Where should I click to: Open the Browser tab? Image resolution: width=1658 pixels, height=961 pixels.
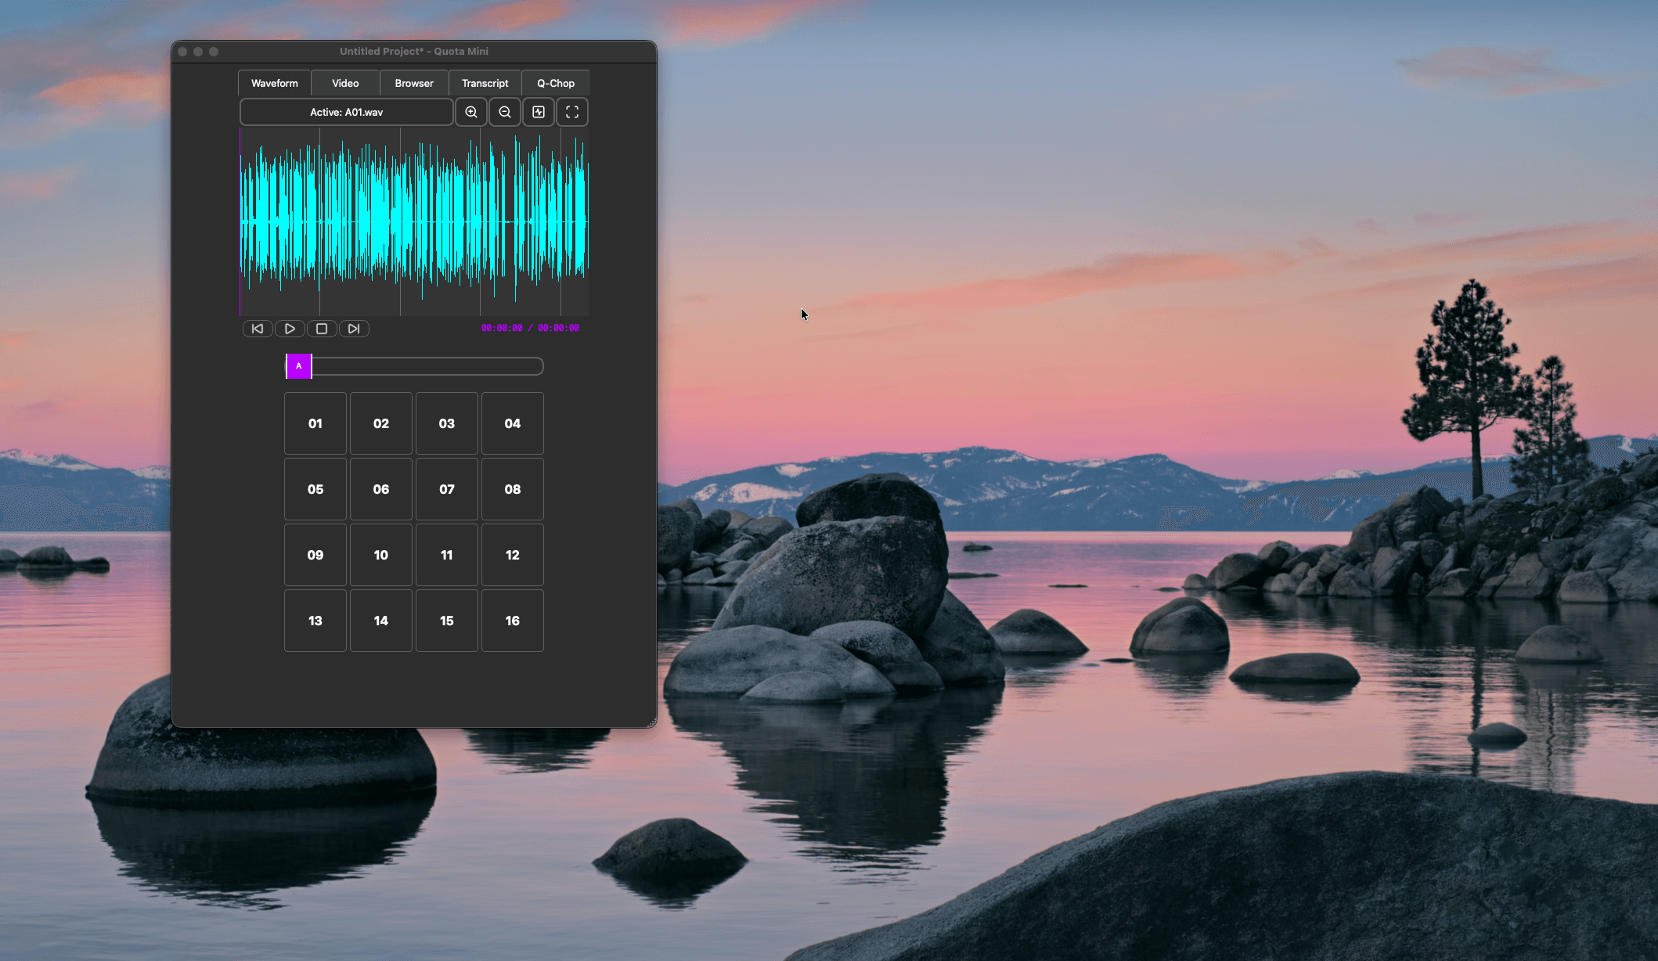(414, 83)
